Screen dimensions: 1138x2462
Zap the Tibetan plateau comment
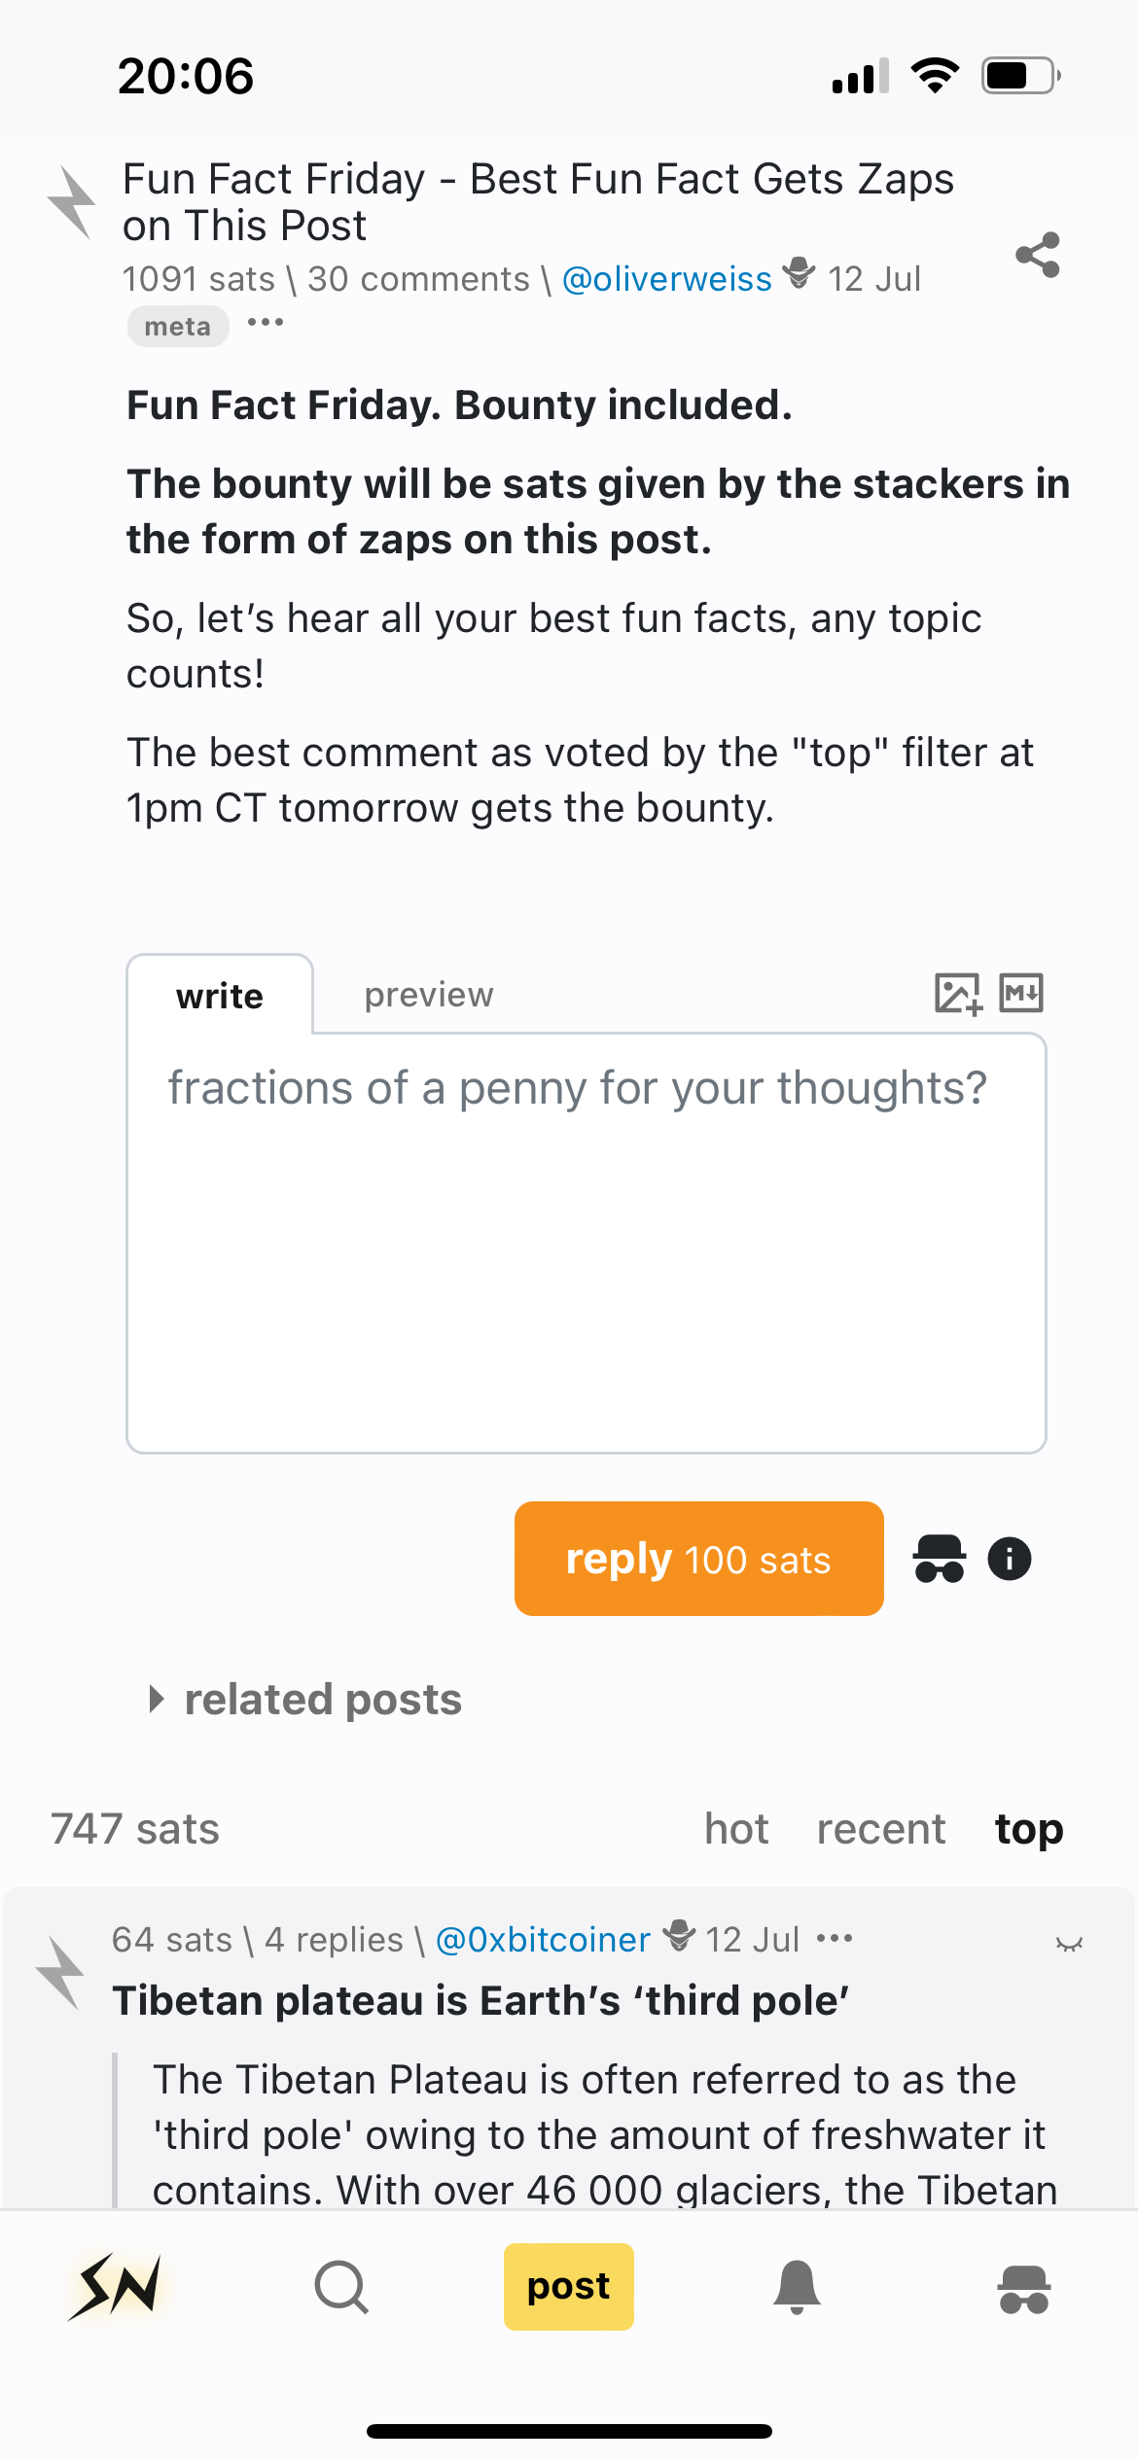coord(60,1973)
